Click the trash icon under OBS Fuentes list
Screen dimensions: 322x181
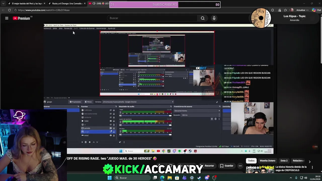click(86, 142)
